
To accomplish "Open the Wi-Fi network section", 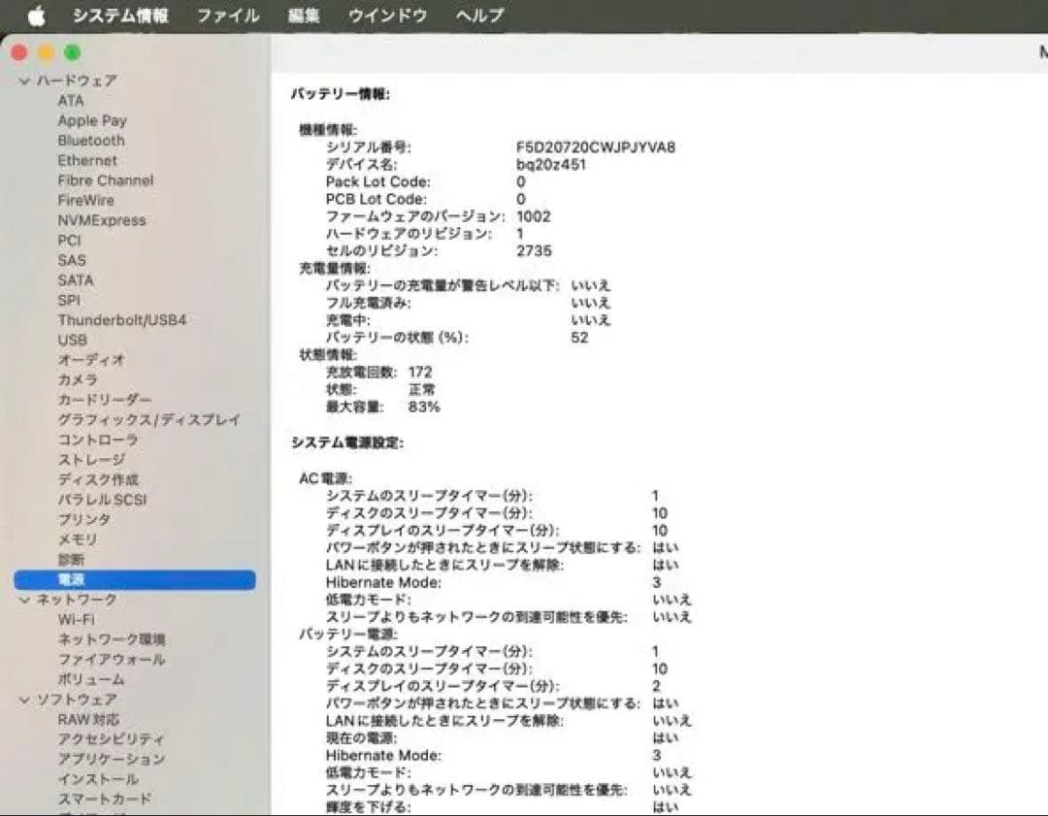I will pyautogui.click(x=79, y=619).
